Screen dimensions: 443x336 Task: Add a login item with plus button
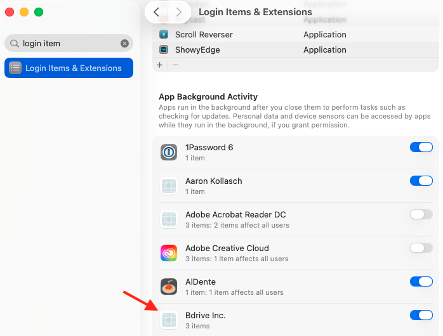[159, 65]
